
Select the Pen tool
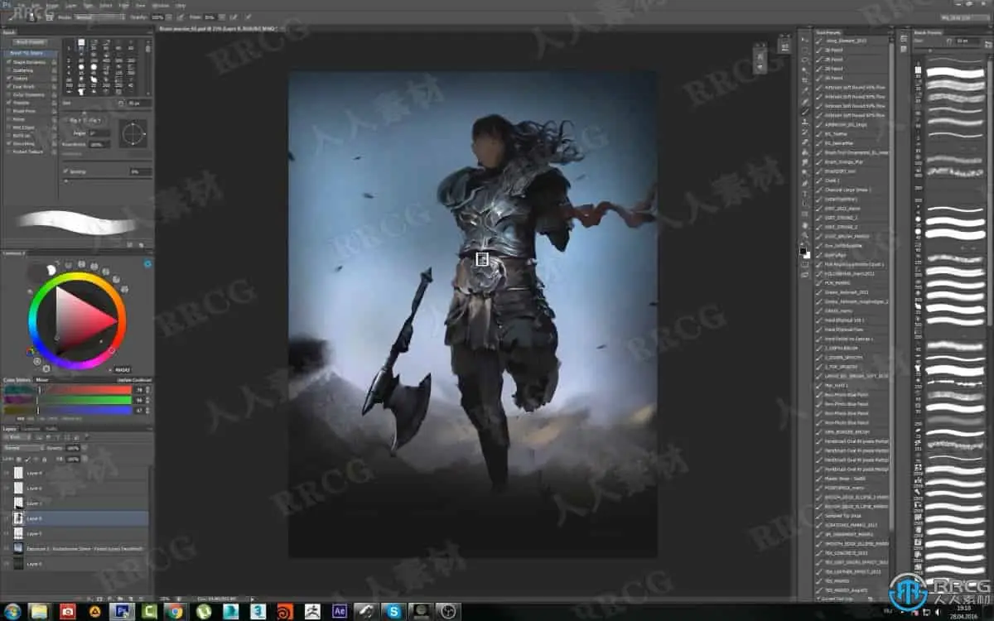click(805, 182)
